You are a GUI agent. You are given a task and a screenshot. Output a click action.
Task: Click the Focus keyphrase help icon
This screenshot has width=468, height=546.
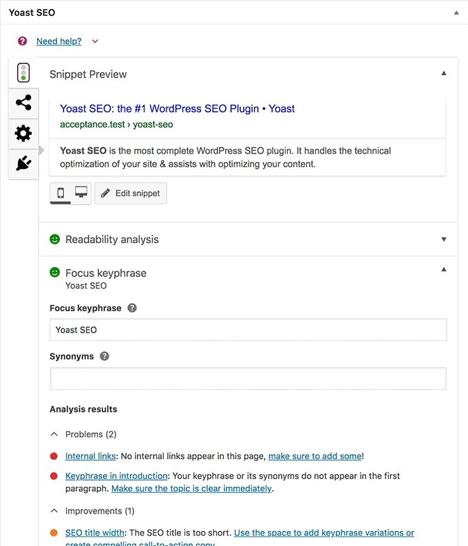(x=132, y=308)
